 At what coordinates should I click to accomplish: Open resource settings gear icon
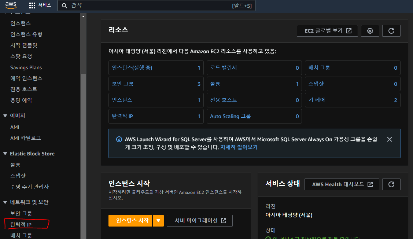[370, 31]
